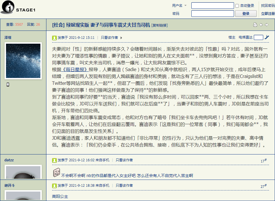Click the 电梯直达 label

(245, 37)
